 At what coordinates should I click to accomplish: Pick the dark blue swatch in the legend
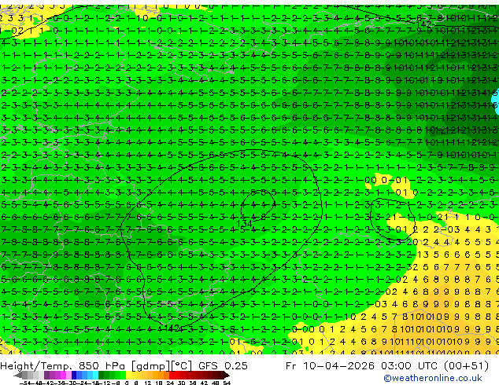tap(74, 375)
